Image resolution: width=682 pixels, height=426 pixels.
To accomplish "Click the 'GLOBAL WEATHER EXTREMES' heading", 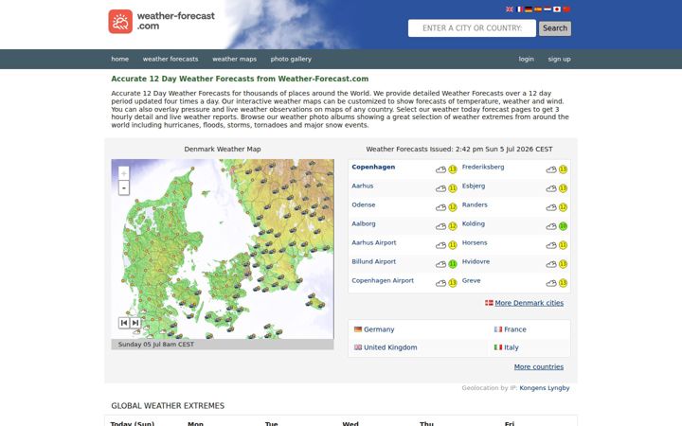I will pyautogui.click(x=168, y=406).
